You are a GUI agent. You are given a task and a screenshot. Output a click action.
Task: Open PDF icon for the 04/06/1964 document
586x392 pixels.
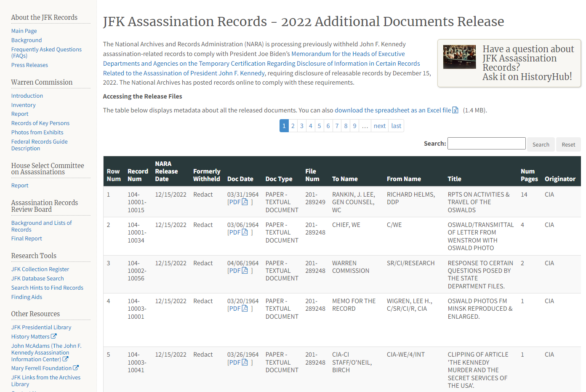coord(245,271)
